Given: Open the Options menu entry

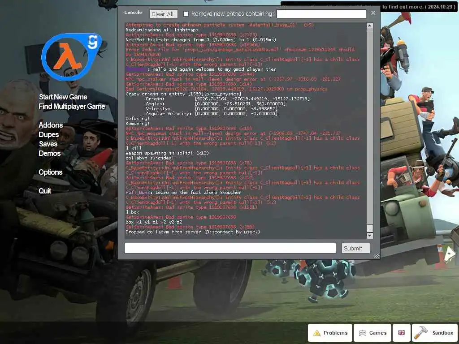Looking at the screenshot, I should (50, 172).
